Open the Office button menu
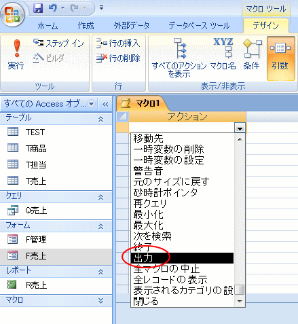298x324 pixels. 13,14
